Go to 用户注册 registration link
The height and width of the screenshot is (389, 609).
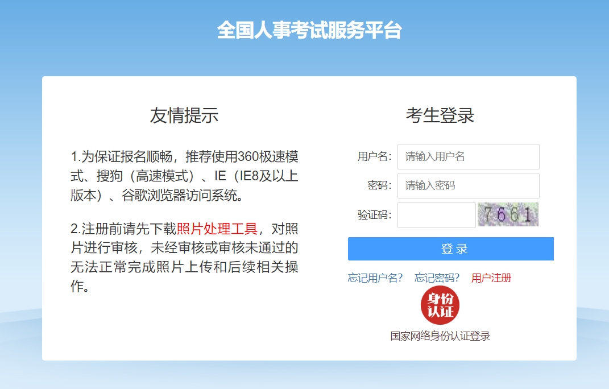(491, 278)
